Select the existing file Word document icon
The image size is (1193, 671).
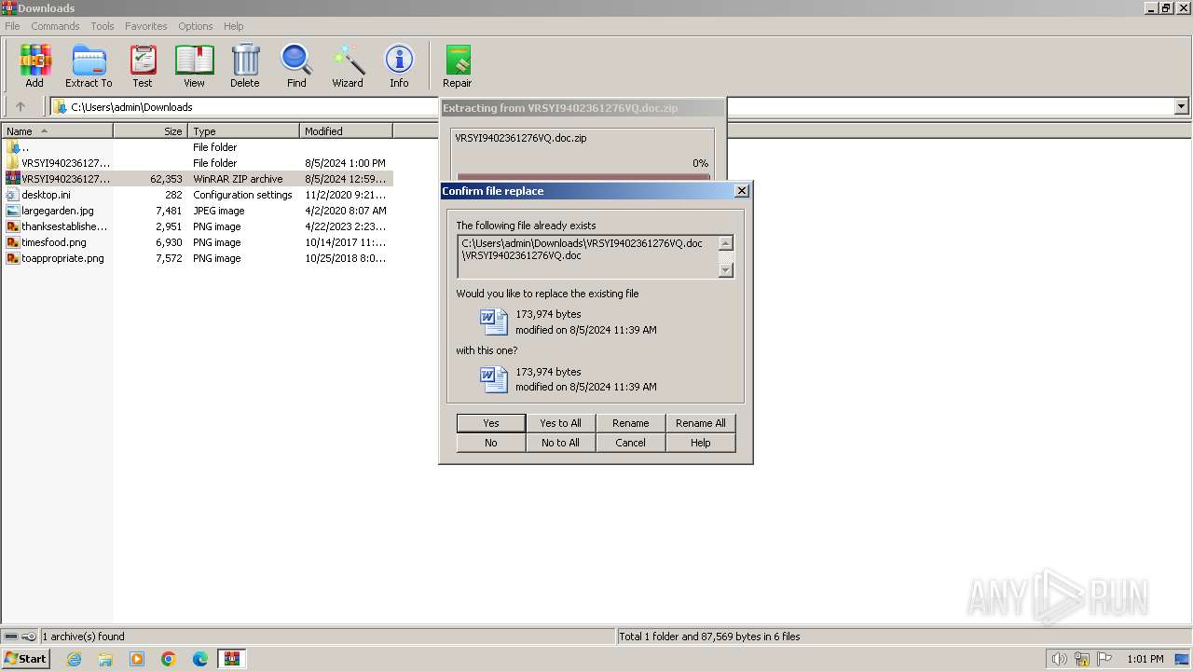[x=494, y=322]
